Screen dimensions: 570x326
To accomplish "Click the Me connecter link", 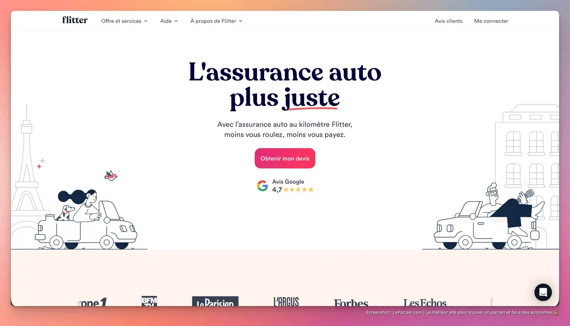I will pyautogui.click(x=491, y=21).
